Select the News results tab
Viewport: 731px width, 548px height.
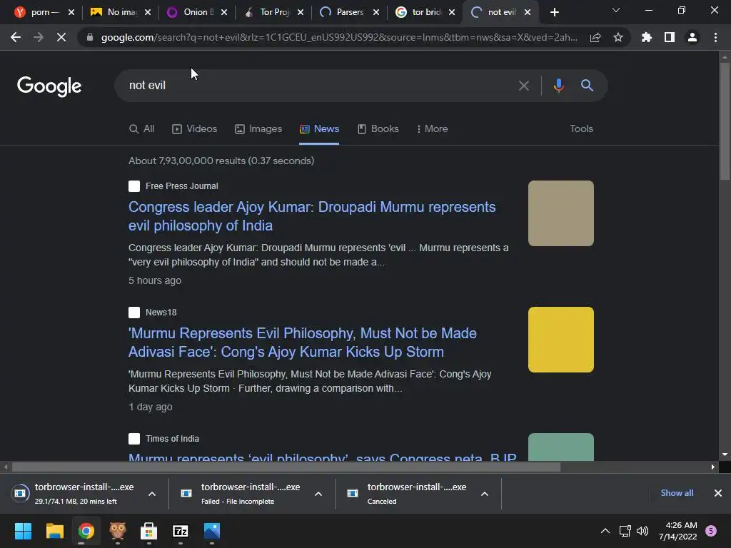319,128
